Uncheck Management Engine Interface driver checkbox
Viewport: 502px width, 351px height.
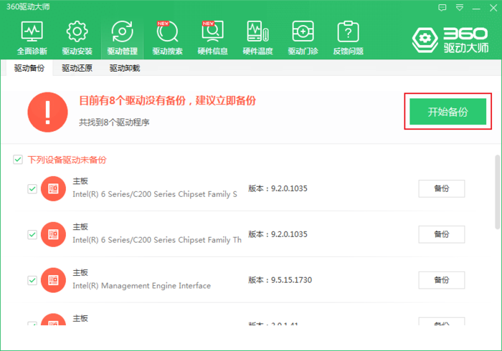(32, 280)
